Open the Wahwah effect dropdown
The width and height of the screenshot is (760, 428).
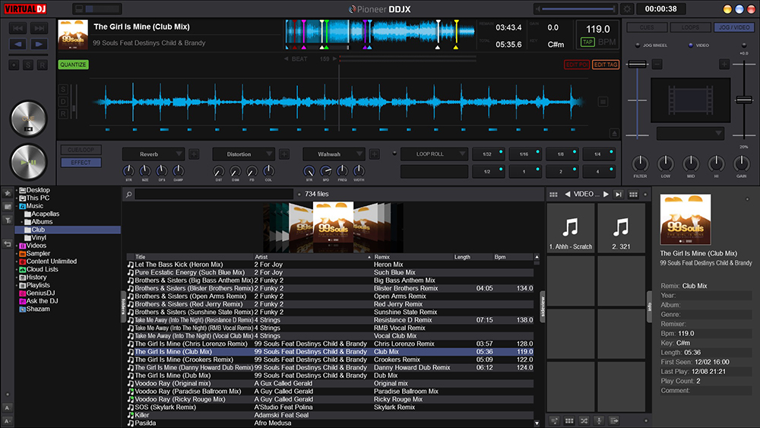(x=334, y=154)
